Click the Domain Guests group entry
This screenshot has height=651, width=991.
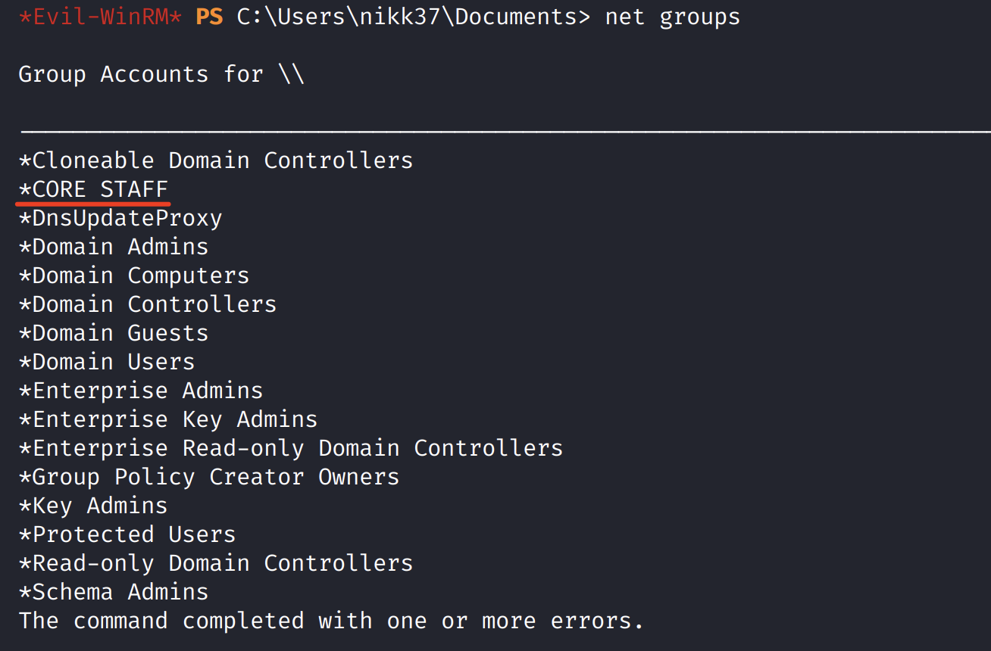click(114, 333)
